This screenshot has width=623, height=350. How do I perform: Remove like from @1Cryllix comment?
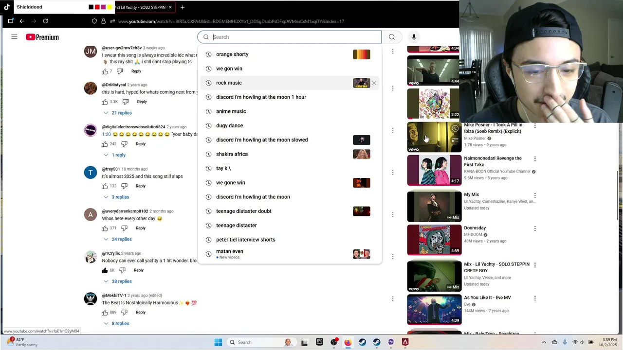click(105, 270)
